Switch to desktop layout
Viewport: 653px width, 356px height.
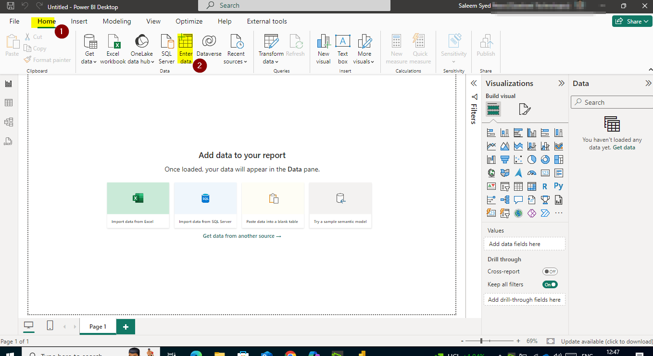[x=29, y=326]
